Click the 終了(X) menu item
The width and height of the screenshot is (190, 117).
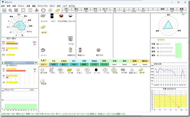tap(72, 6)
